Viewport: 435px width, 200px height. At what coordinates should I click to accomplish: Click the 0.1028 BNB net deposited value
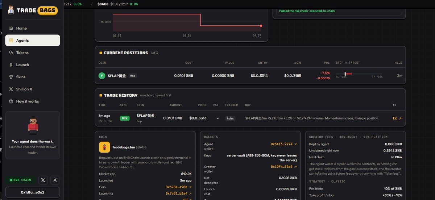pos(287,178)
